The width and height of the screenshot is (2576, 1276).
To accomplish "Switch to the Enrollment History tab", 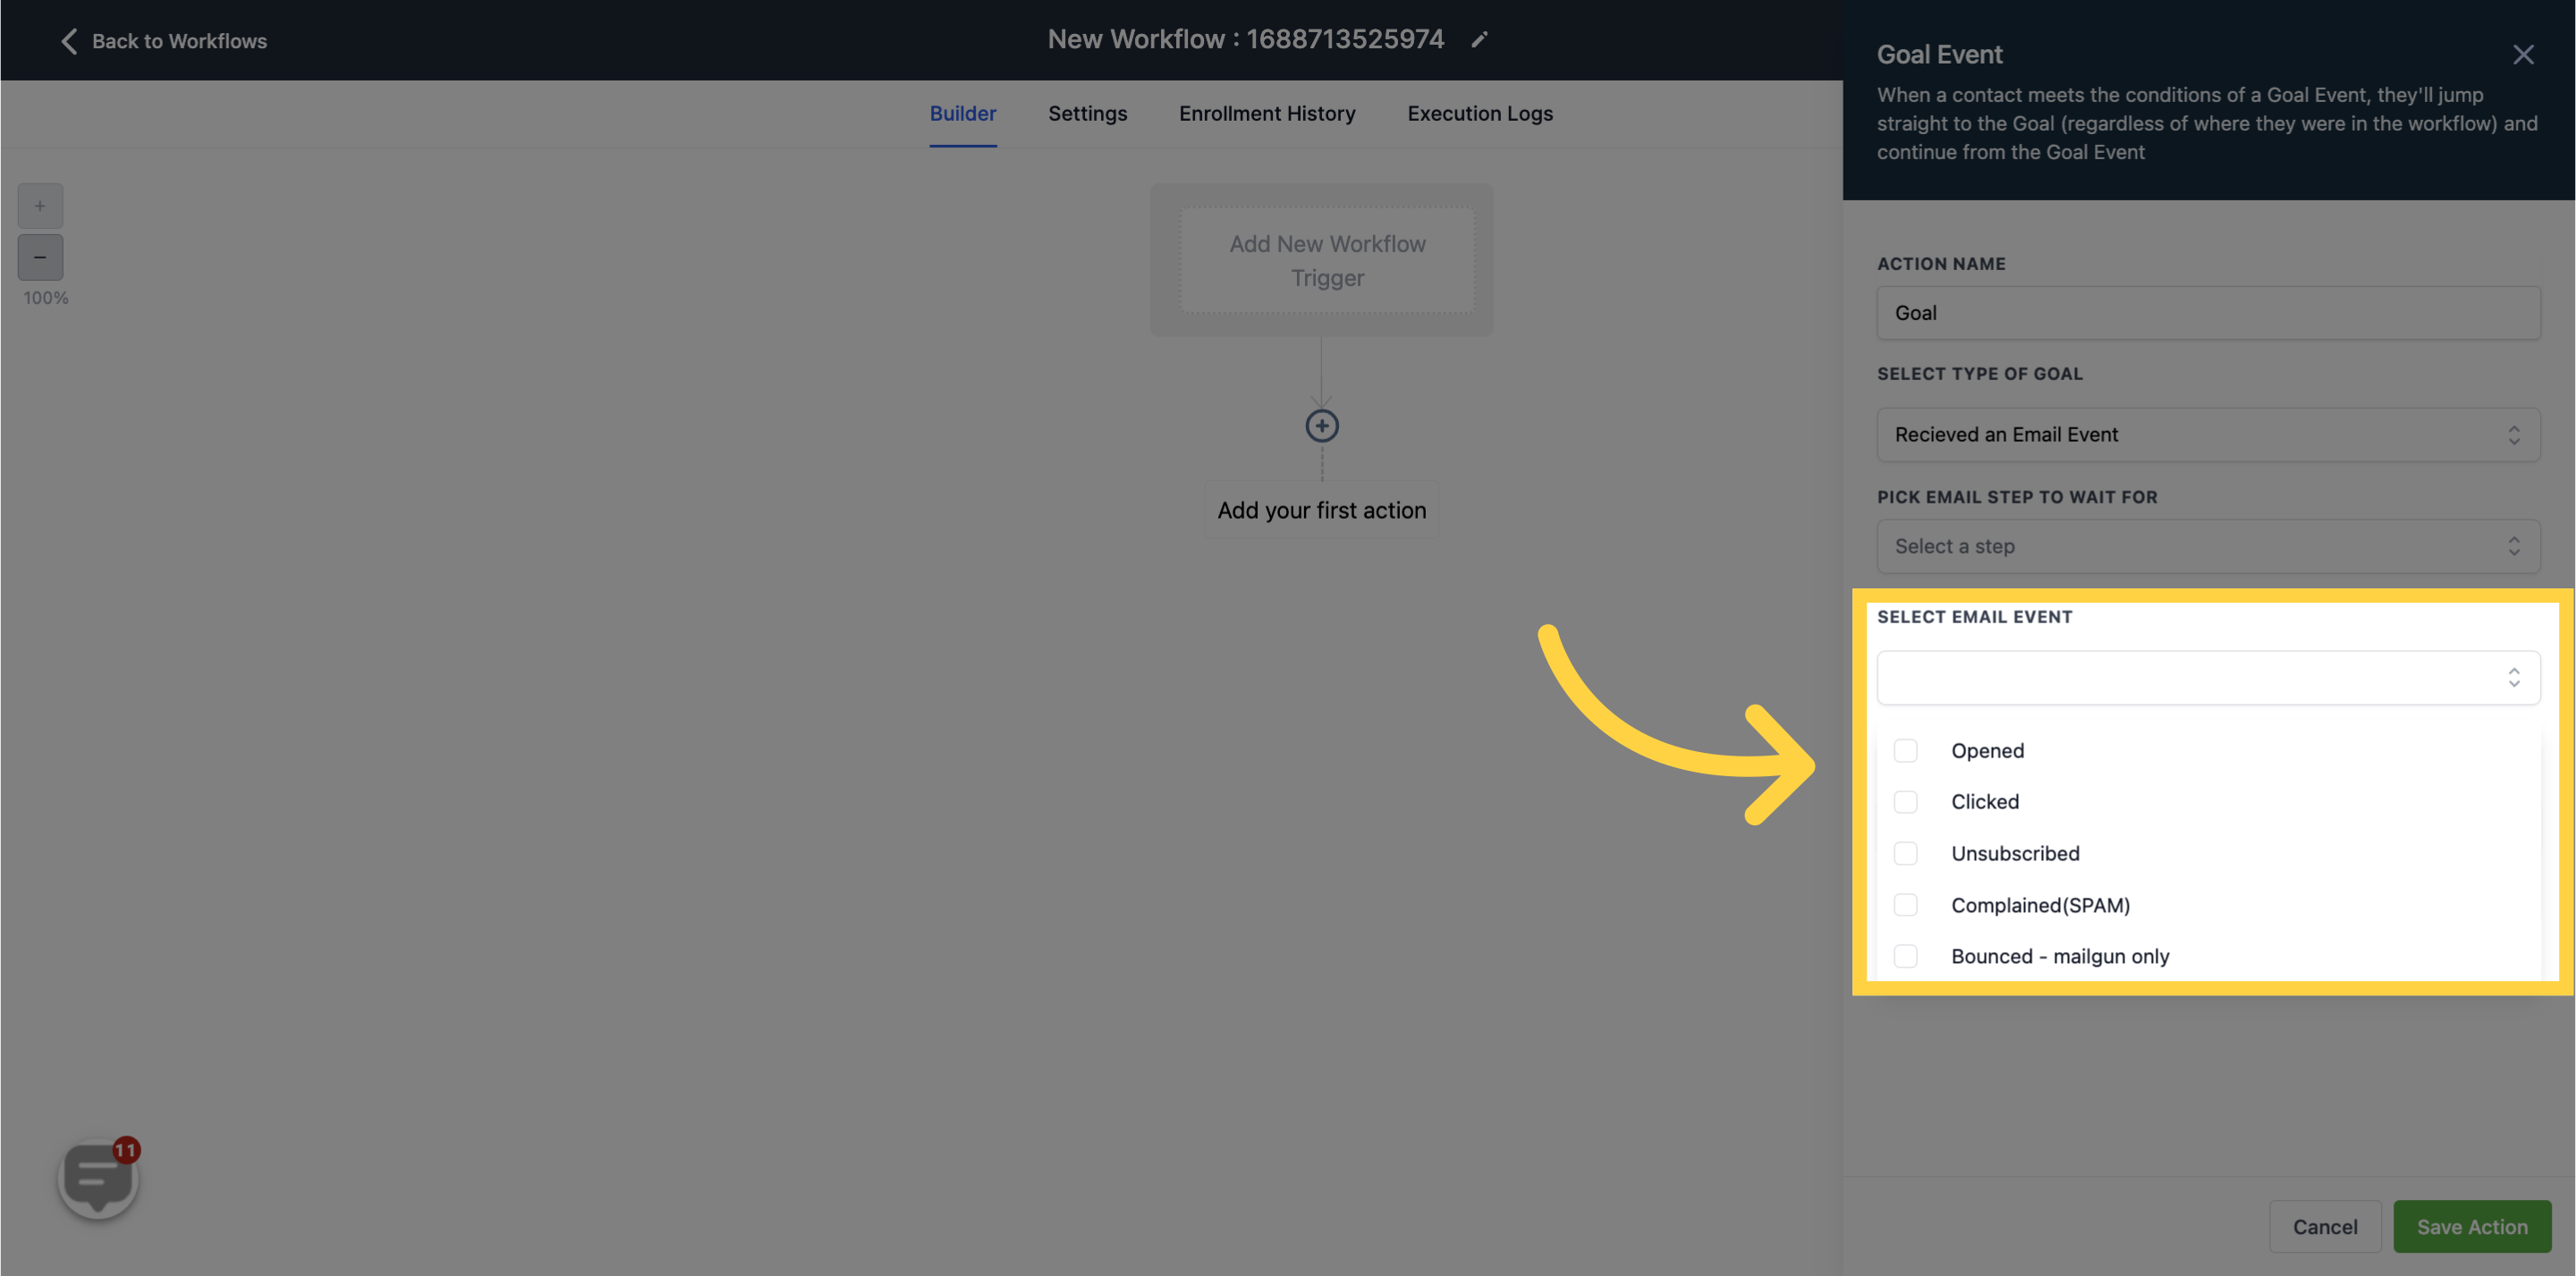I will click(1267, 114).
